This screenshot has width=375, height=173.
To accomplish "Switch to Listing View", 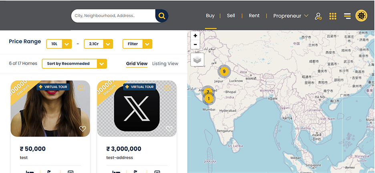I will click(x=165, y=64).
